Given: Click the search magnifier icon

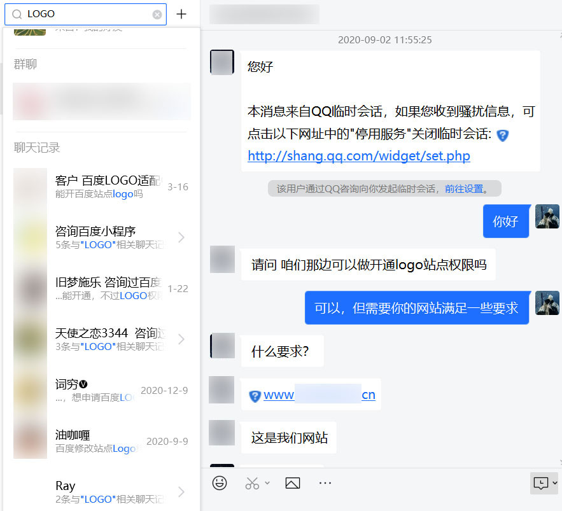Looking at the screenshot, I should [17, 15].
